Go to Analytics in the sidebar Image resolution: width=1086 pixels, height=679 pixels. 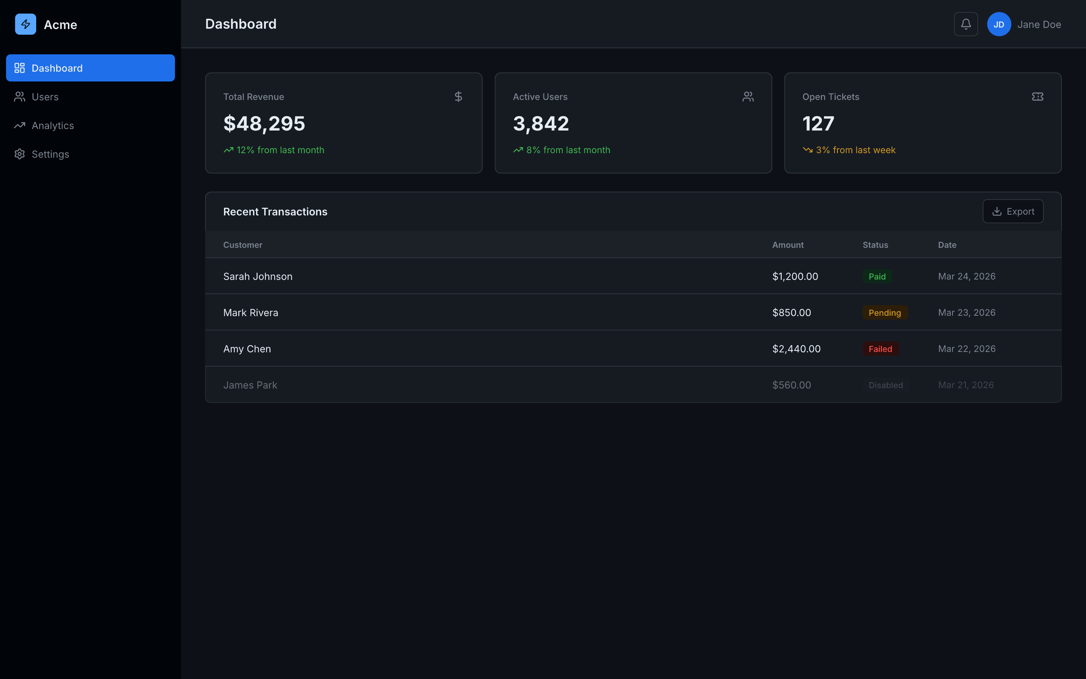90,125
